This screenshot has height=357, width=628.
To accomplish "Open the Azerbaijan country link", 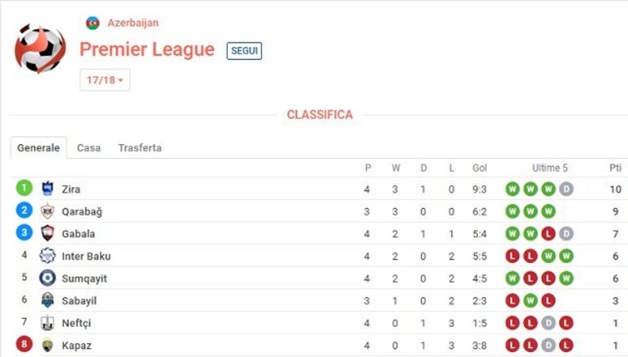I will [x=133, y=23].
